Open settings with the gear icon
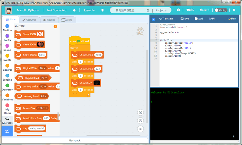Screen dimensions: 242x145 click(234, 10)
